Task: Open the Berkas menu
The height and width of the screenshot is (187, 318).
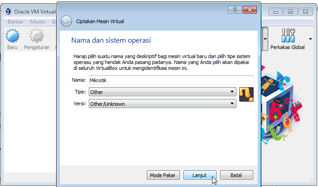Action: pyautogui.click(x=15, y=21)
